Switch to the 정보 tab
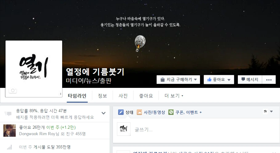This screenshot has height=153, width=280. 102,96
